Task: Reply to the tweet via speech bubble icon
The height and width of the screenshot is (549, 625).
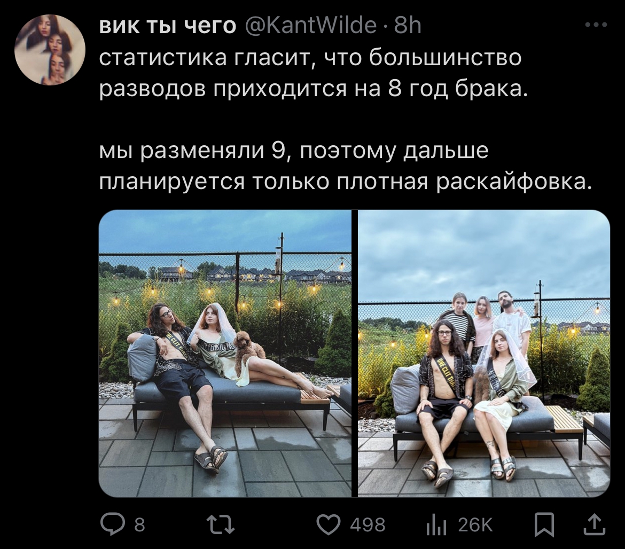Action: pos(112,524)
